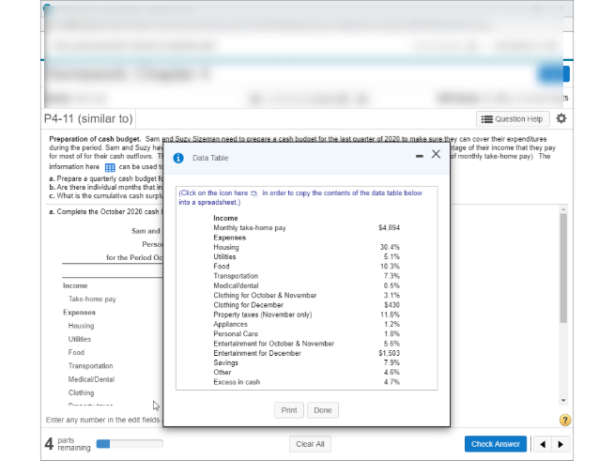
Task: Open the Question Help menu
Action: (x=513, y=119)
